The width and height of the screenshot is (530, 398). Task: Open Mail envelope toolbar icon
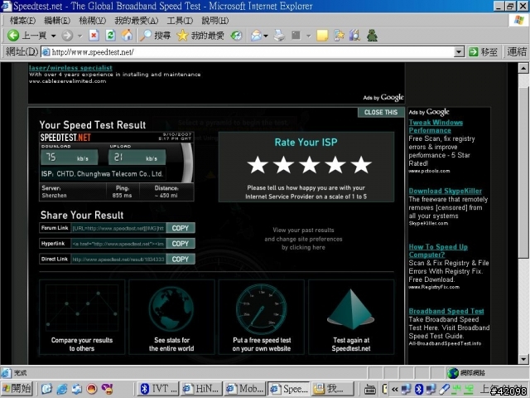pos(256,36)
